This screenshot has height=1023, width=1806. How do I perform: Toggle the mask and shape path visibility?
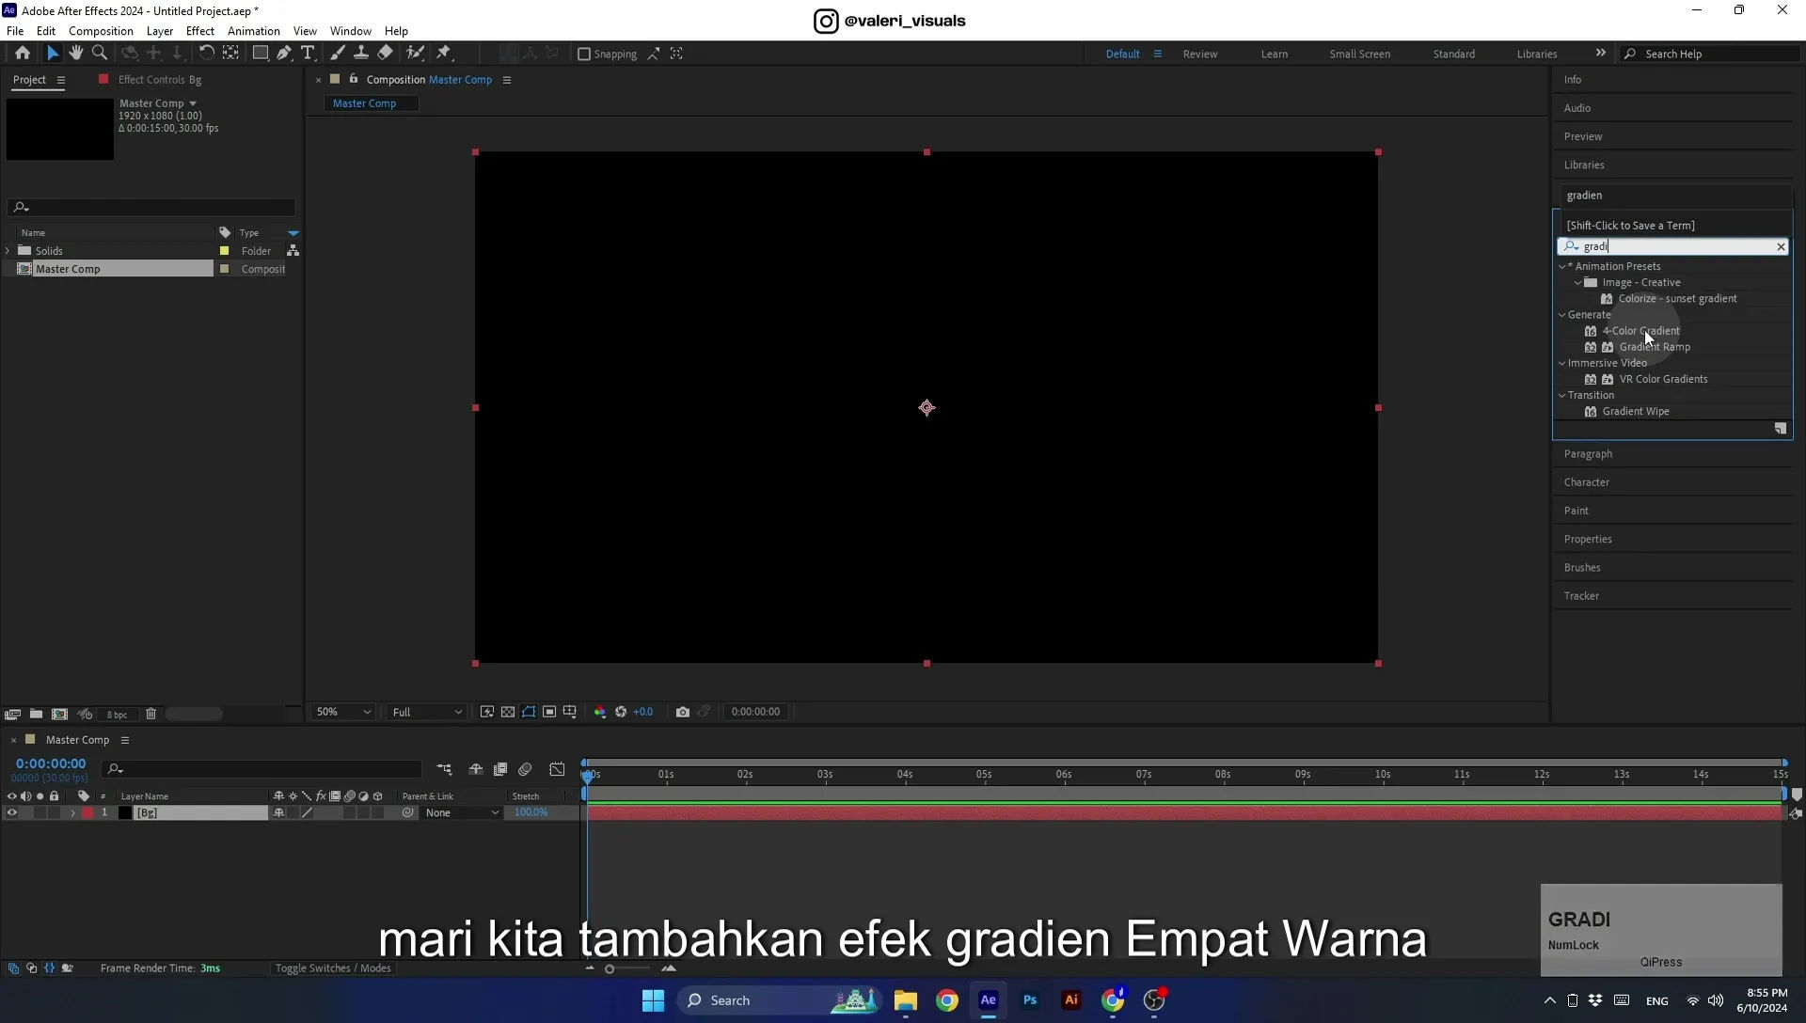[x=529, y=712]
